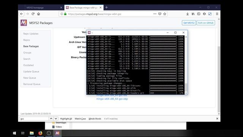The width and height of the screenshot is (243, 137).
Task: Open File Explorer from the taskbar
Action: 32,133
